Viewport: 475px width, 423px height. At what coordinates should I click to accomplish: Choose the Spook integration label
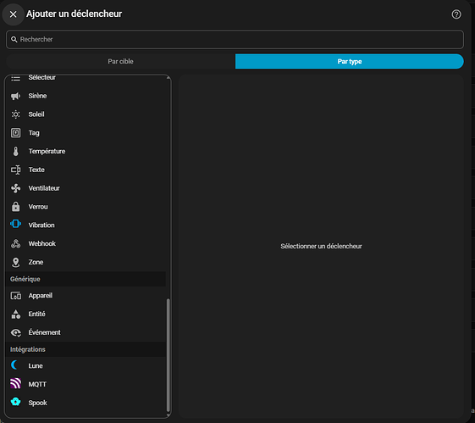(x=37, y=403)
